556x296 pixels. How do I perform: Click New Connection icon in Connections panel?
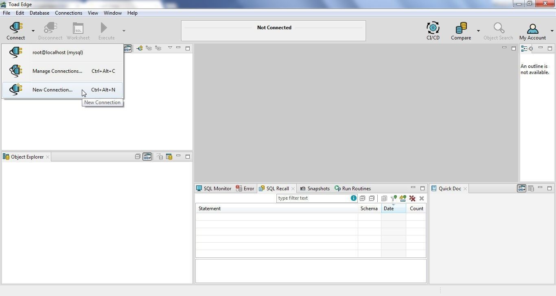click(140, 48)
